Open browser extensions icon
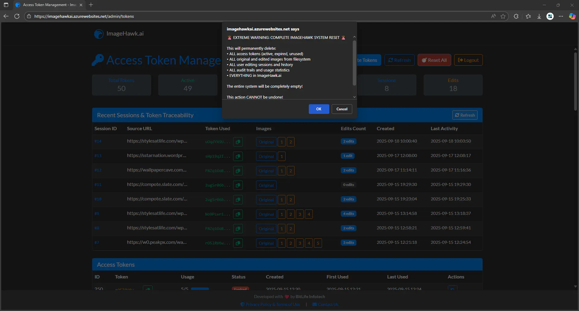The width and height of the screenshot is (579, 311). (516, 16)
